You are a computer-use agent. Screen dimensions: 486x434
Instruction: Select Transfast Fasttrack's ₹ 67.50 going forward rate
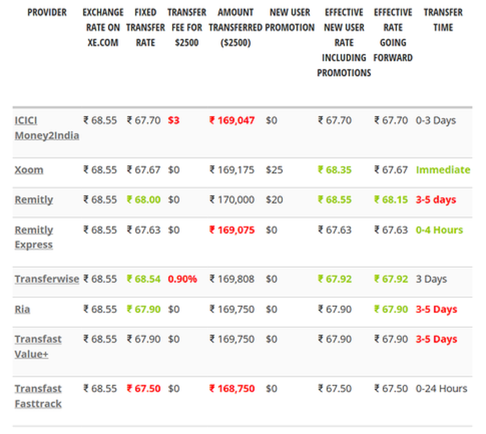click(x=391, y=388)
